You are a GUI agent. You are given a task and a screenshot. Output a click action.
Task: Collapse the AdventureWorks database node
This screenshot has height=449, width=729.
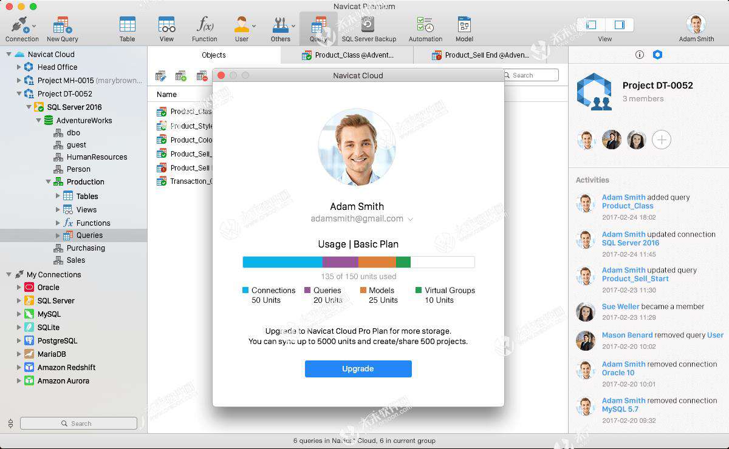tap(38, 121)
